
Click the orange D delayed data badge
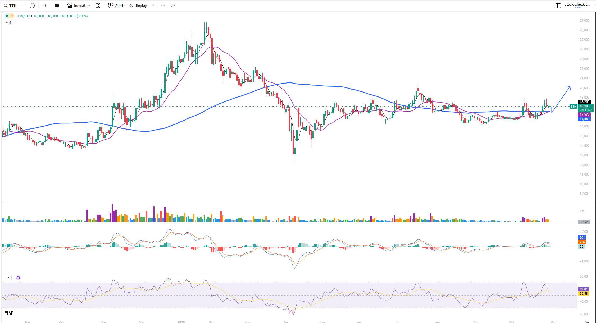(x=11, y=16)
